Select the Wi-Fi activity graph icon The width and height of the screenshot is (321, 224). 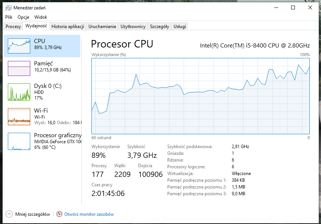19,117
